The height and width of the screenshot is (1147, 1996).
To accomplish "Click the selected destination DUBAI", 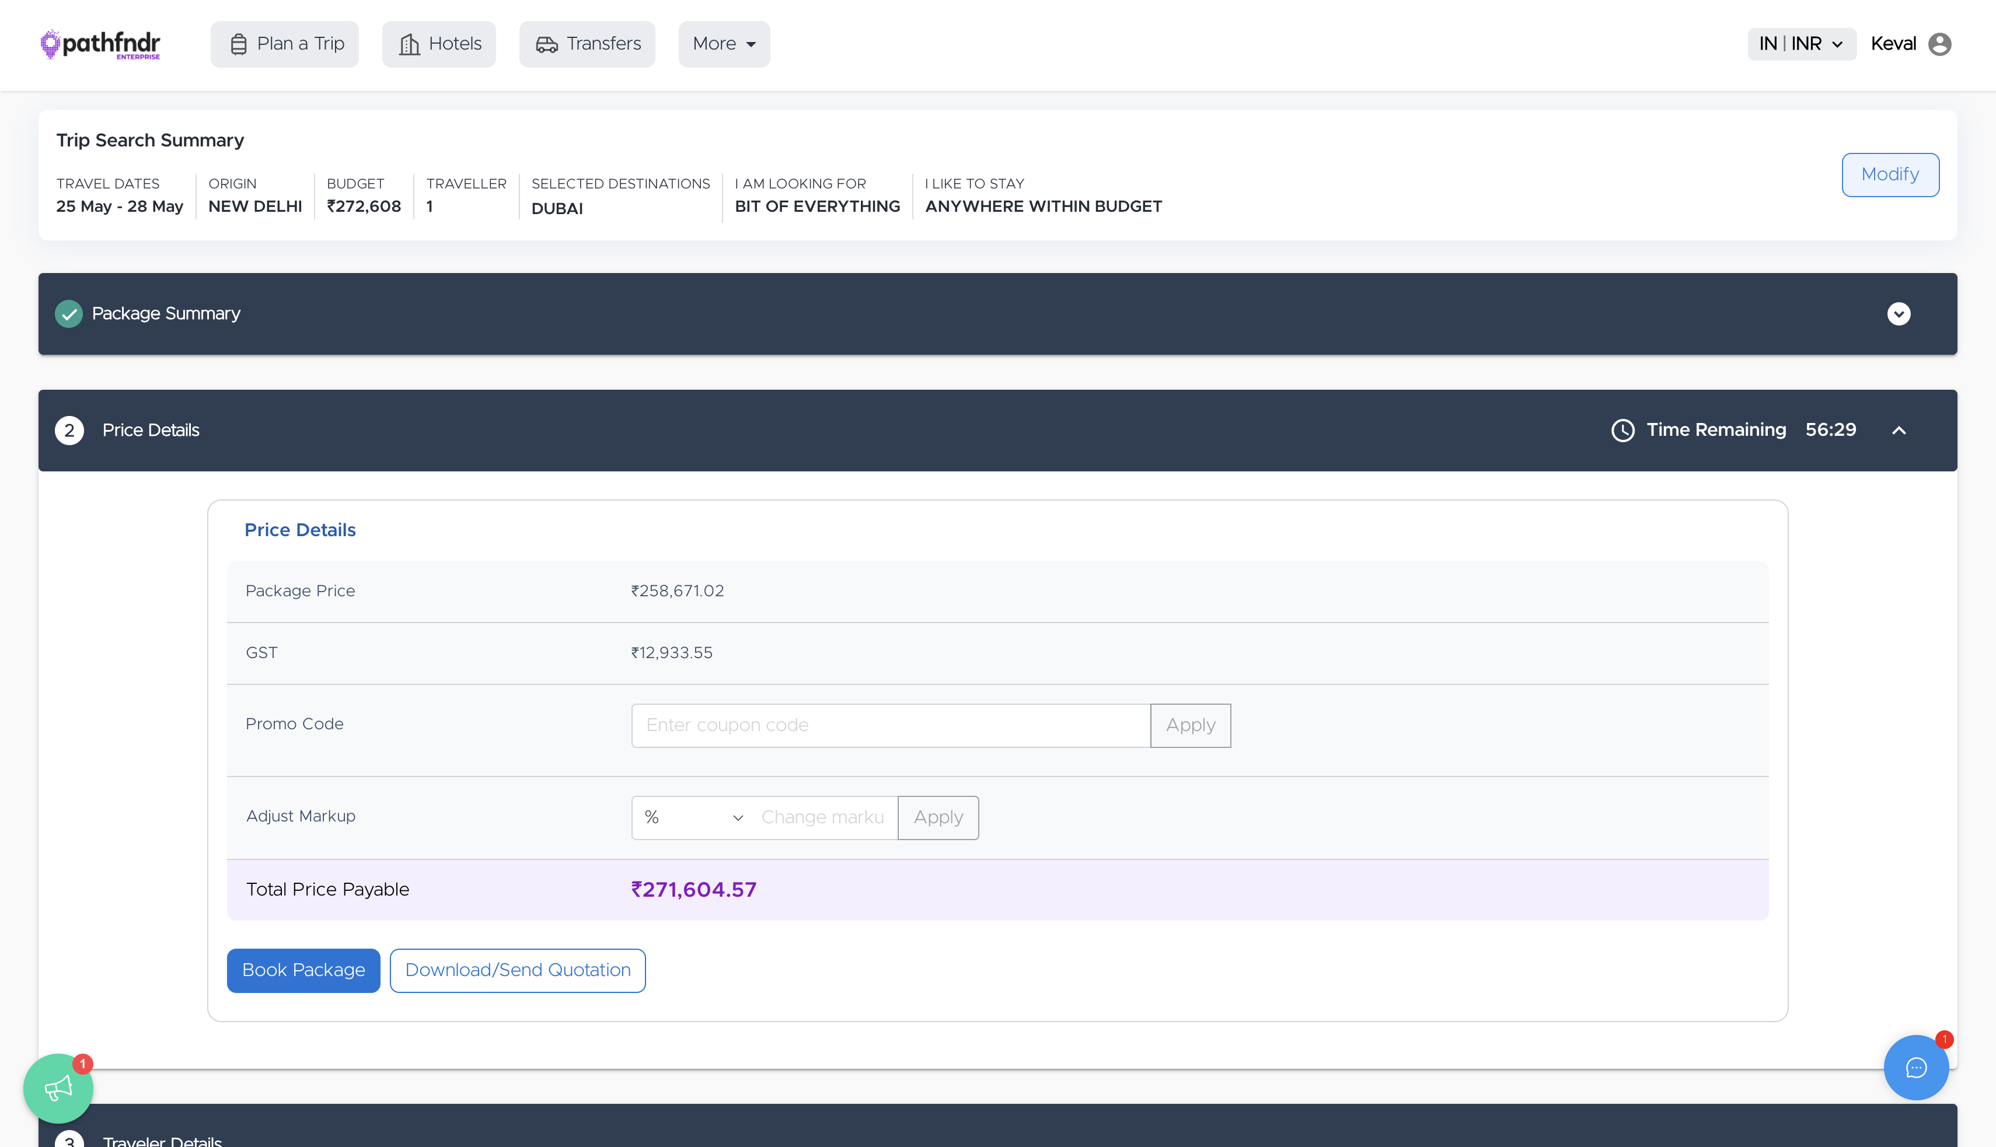I will coord(557,209).
